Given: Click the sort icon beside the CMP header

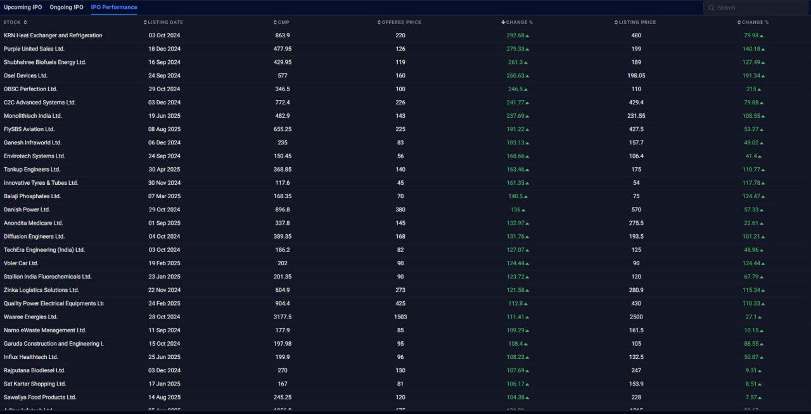Looking at the screenshot, I should [x=276, y=22].
